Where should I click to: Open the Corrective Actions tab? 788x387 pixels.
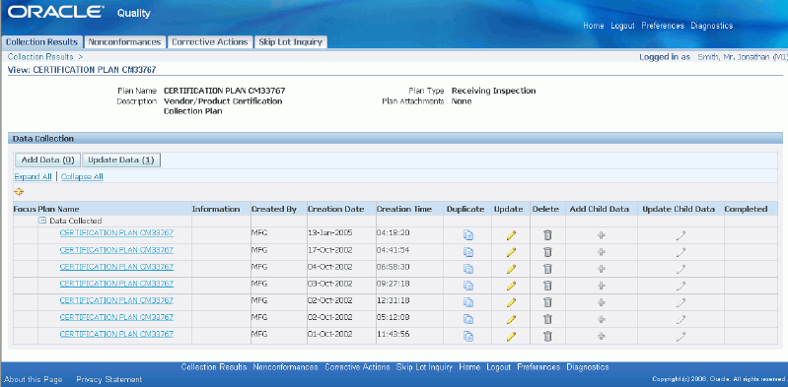209,42
